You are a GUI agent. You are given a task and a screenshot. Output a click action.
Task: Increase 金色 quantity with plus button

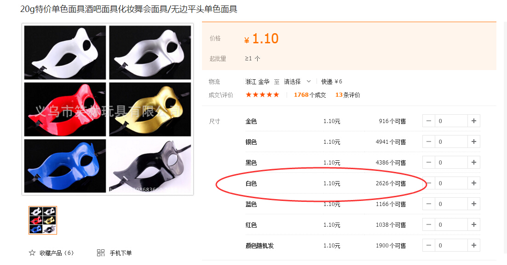[x=474, y=121]
